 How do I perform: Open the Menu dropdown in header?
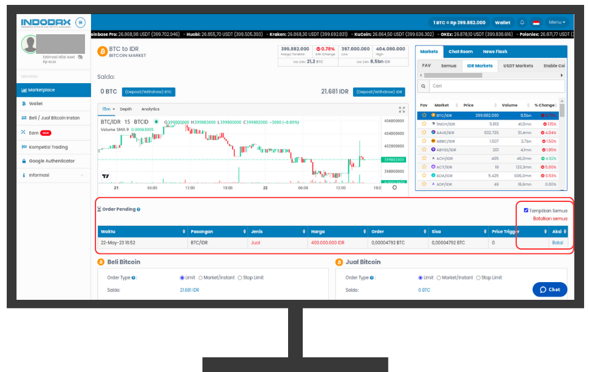coord(557,23)
